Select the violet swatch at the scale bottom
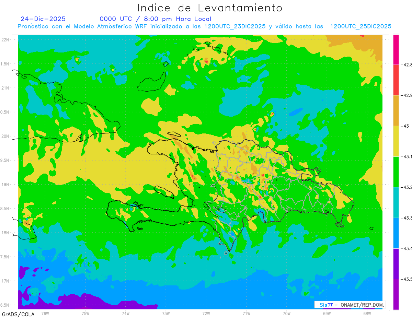This screenshot has width=412, height=318. pyautogui.click(x=396, y=294)
